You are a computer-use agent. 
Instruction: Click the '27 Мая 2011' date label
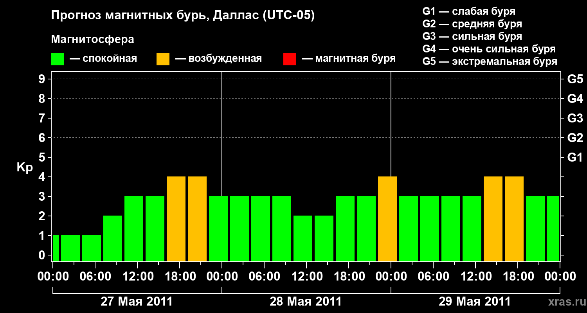pyautogui.click(x=137, y=302)
